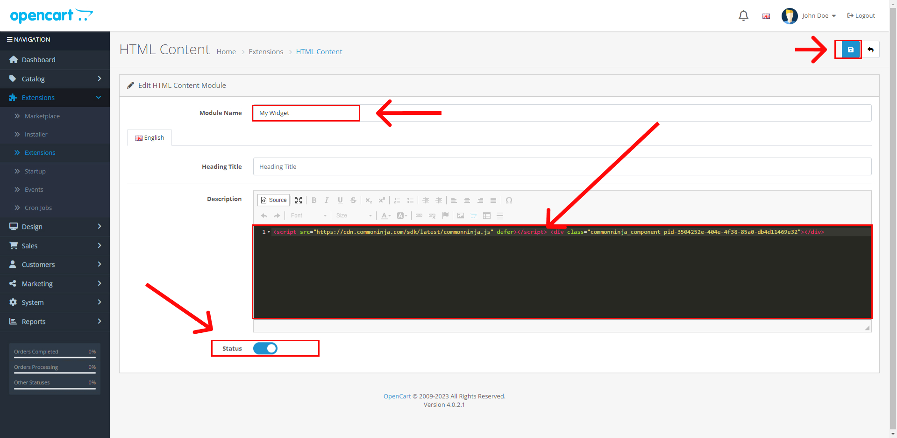Click Extensions breadcrumb link
The height and width of the screenshot is (438, 897).
click(266, 51)
